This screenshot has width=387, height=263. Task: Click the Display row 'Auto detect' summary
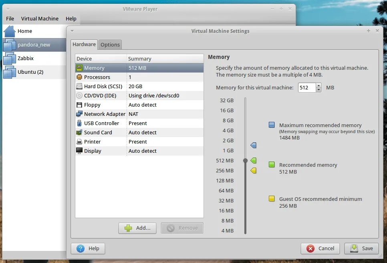click(x=142, y=151)
